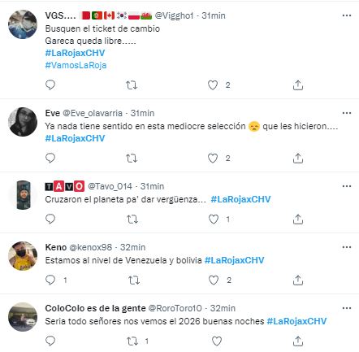Reply to the Tavo_014 tweet
Viewport: 359px width, 352px height.
[50, 219]
